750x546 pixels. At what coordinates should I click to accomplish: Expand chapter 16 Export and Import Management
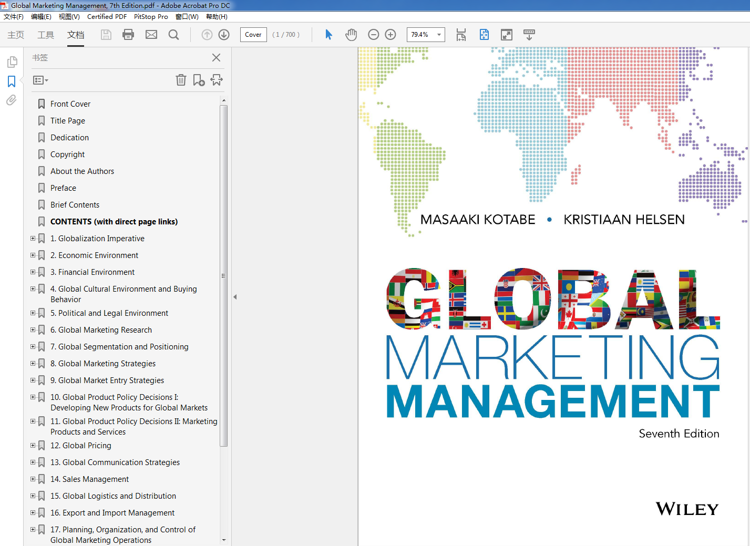pyautogui.click(x=33, y=513)
